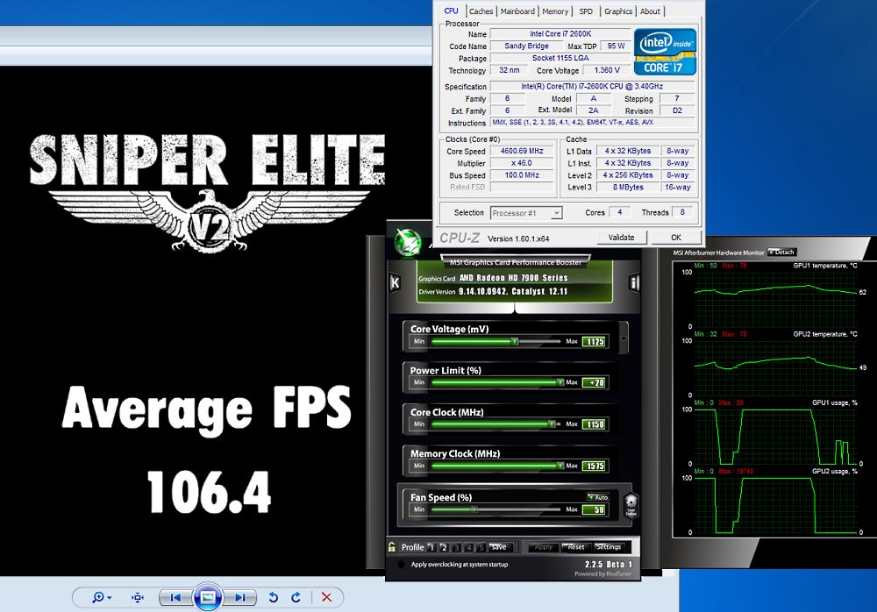Image resolution: width=877 pixels, height=612 pixels.
Task: Switch to the CPU tab in CPU-Z
Action: [x=451, y=11]
